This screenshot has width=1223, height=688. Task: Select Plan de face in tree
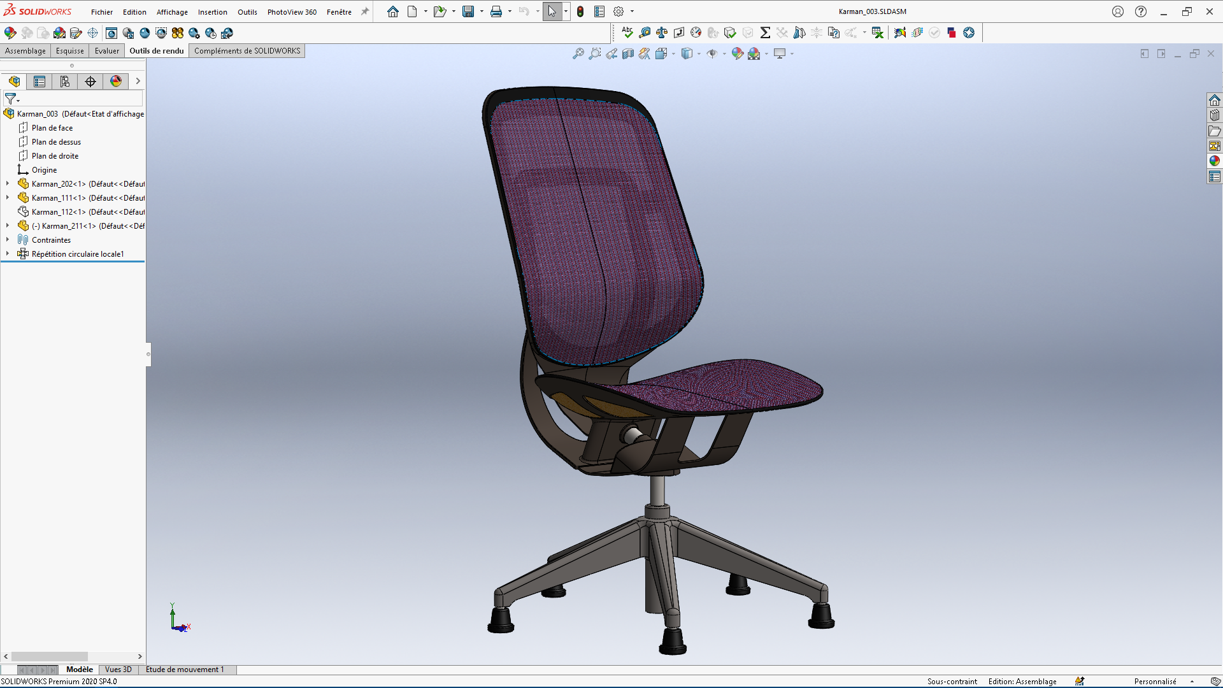(x=52, y=128)
